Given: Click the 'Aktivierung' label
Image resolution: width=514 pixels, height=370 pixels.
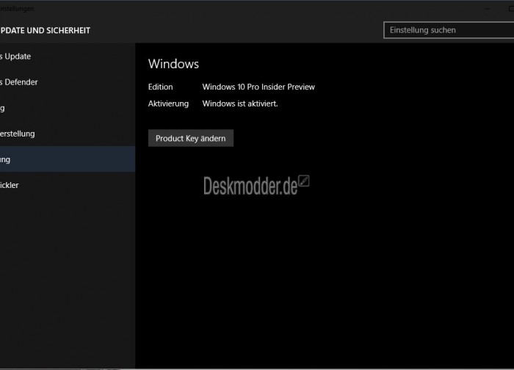Looking at the screenshot, I should pyautogui.click(x=168, y=104).
